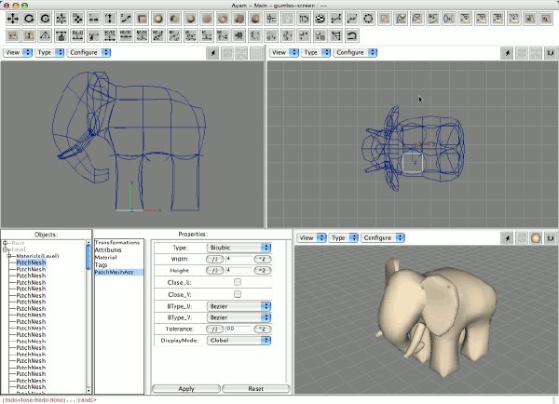Open the DisplayMode Global dropdown

239,340
